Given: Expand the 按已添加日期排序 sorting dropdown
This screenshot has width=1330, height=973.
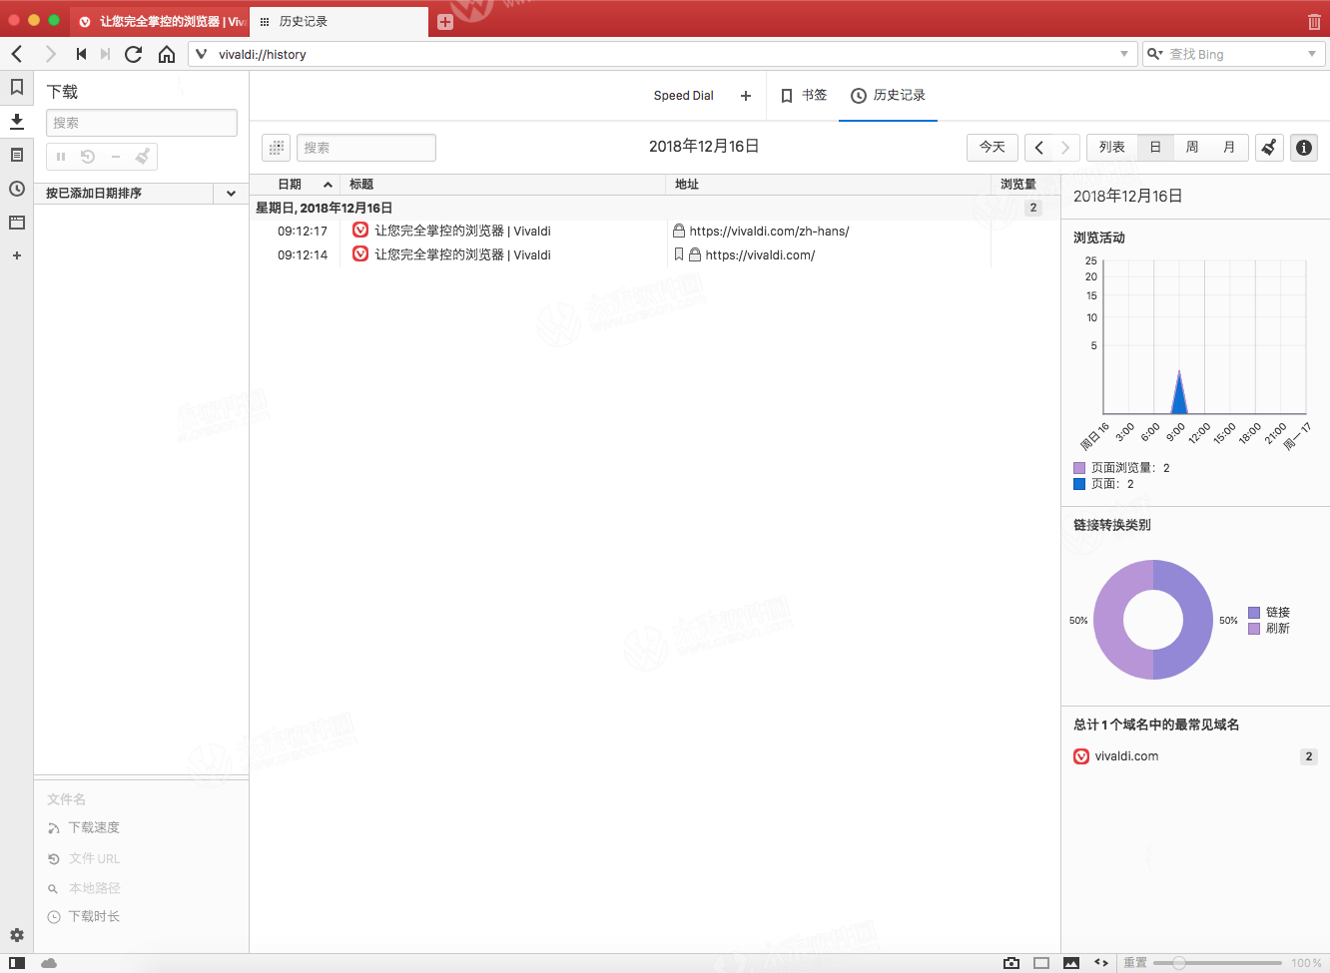Looking at the screenshot, I should click(x=230, y=193).
